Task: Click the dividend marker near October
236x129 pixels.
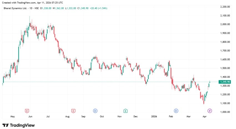Action: pyautogui.click(x=95, y=111)
